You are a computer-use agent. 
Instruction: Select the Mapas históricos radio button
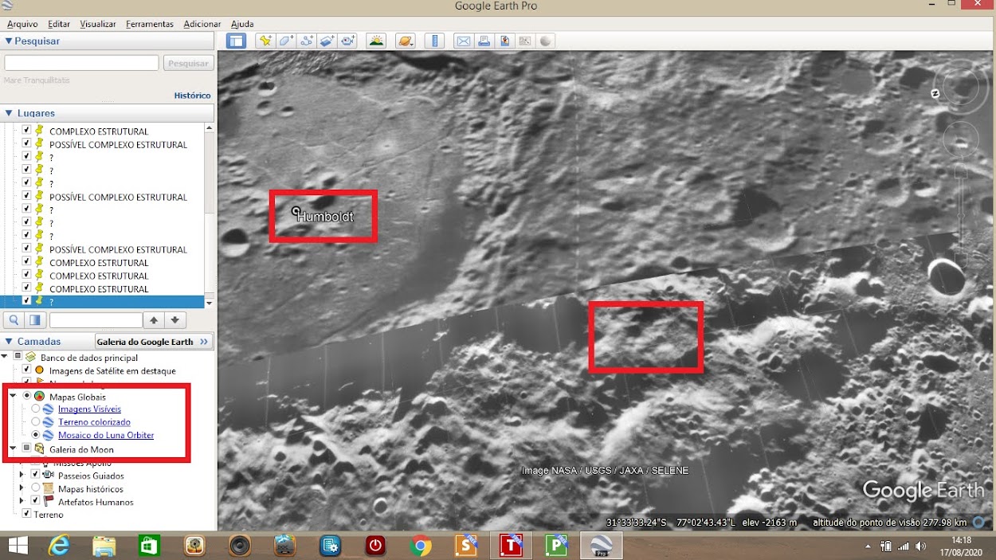coord(35,488)
